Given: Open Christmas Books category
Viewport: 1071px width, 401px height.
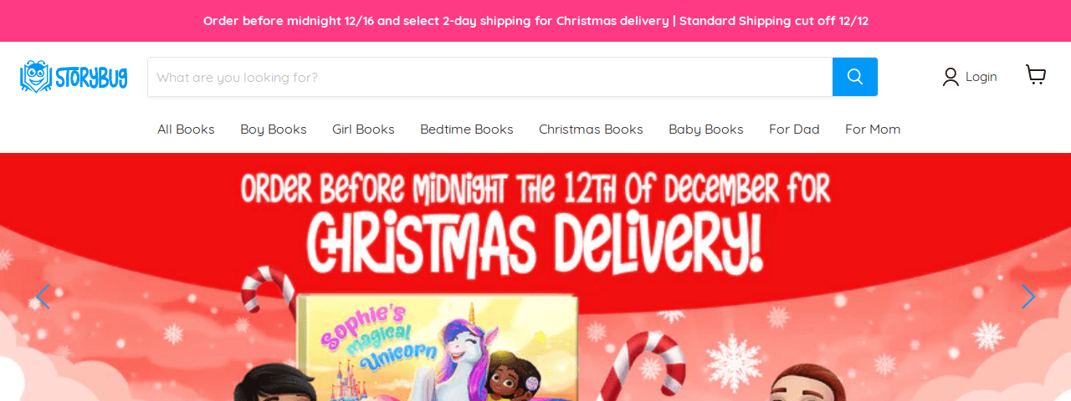Looking at the screenshot, I should [x=591, y=129].
